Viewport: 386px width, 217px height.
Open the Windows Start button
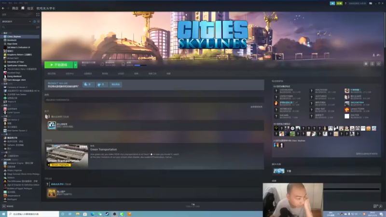[x=3, y=214]
